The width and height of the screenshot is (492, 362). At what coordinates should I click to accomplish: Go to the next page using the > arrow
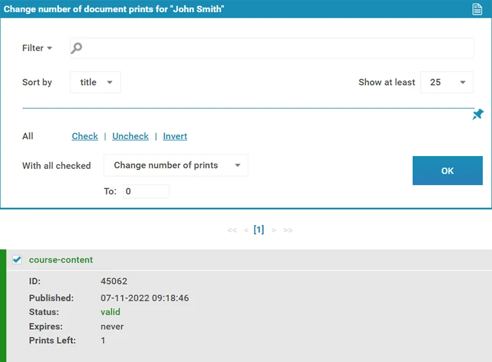click(x=274, y=230)
